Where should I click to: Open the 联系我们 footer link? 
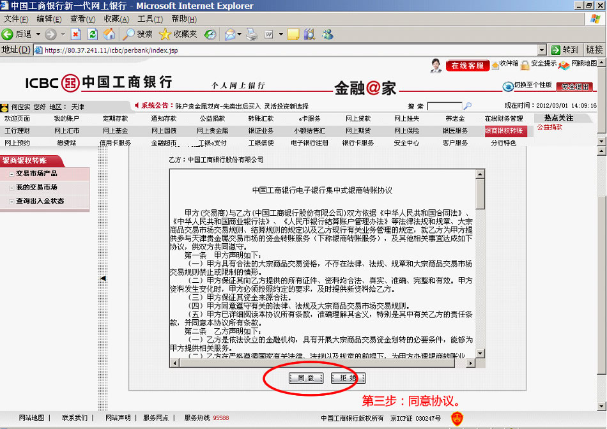pos(75,418)
